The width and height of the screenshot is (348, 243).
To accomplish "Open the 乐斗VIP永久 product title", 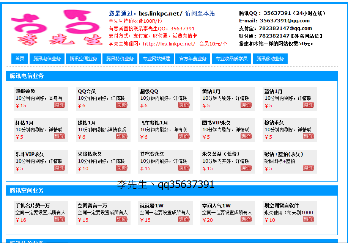I will click(x=30, y=154).
